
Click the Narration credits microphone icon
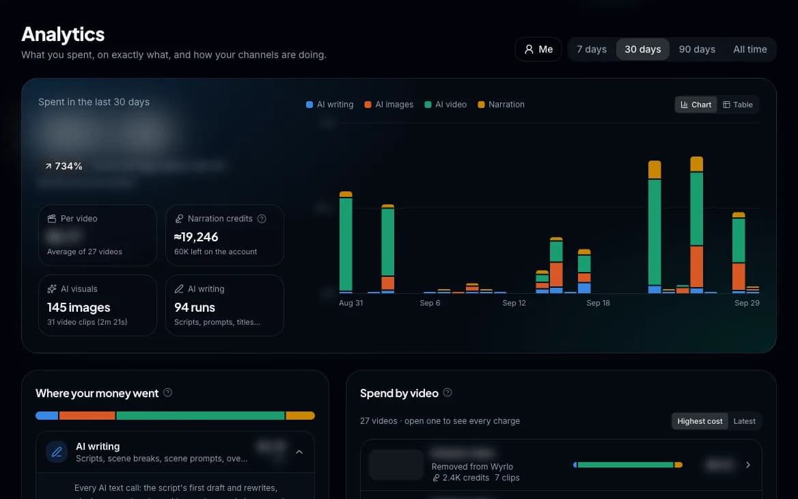[x=179, y=219]
